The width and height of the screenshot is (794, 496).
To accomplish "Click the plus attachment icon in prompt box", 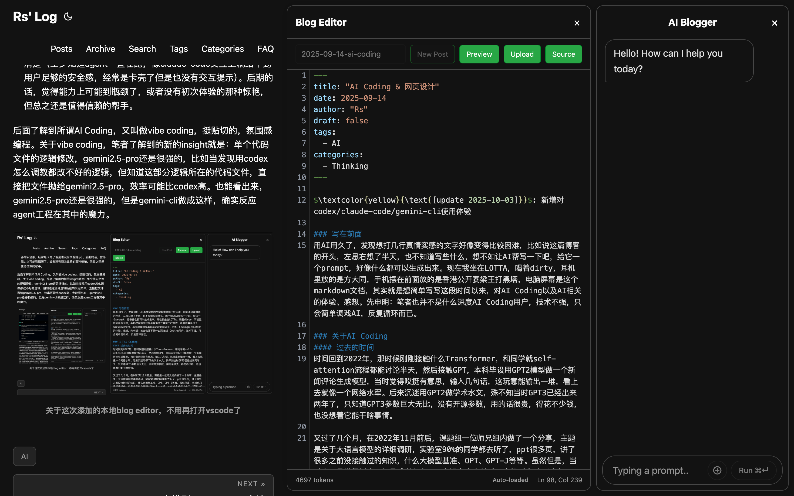I will pos(717,470).
